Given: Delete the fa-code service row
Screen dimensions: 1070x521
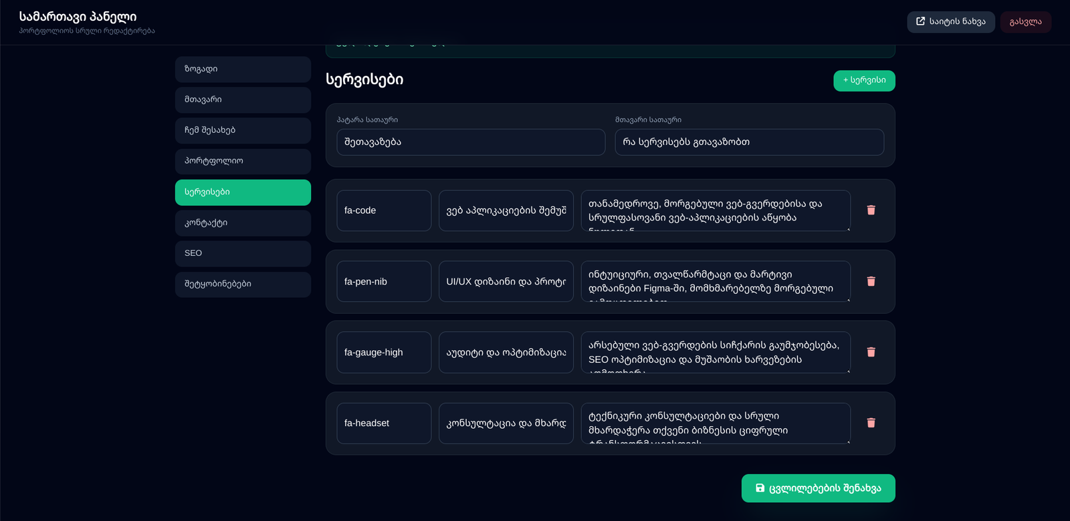Looking at the screenshot, I should click(x=871, y=210).
